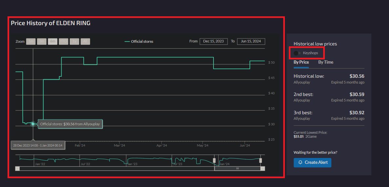The height and width of the screenshot is (187, 389).
Task: Click the May '24 axis label
Action: click(203, 146)
